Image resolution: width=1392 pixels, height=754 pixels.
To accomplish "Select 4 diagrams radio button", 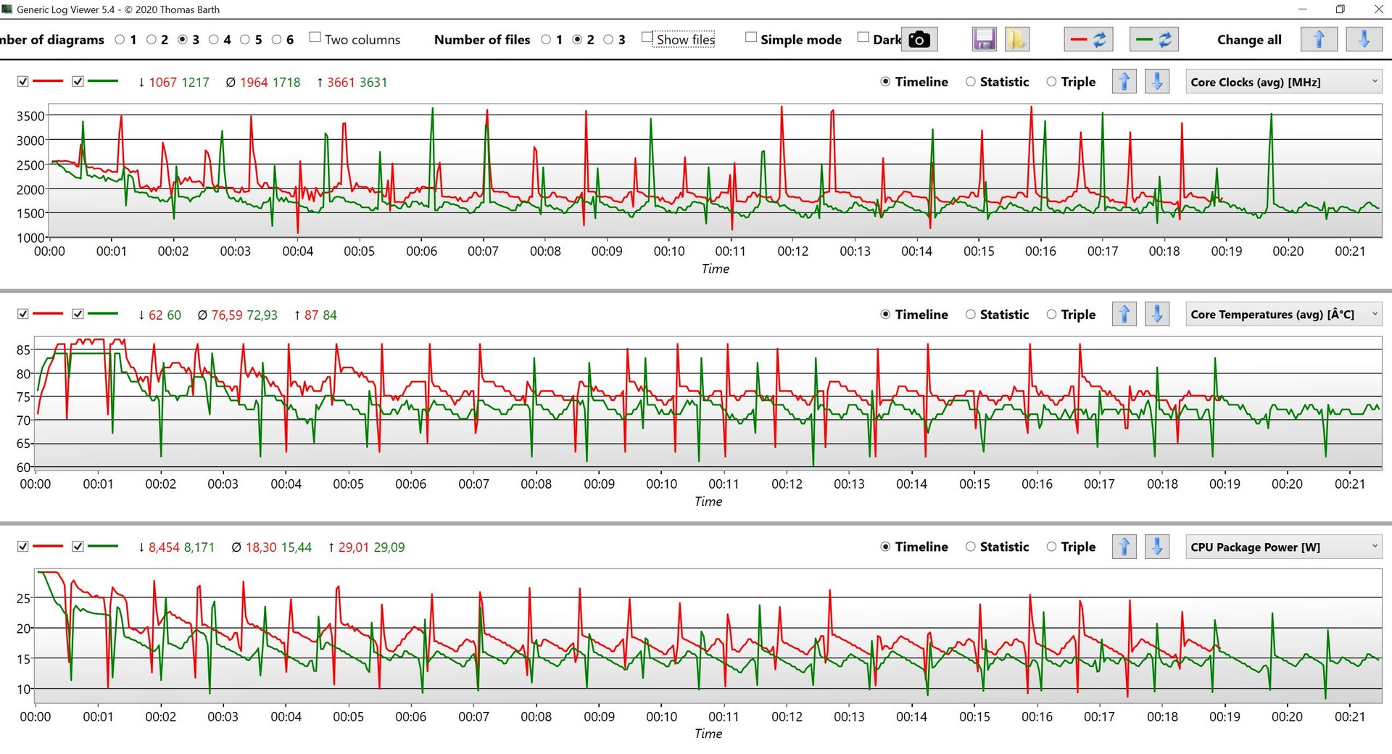I will [x=214, y=40].
